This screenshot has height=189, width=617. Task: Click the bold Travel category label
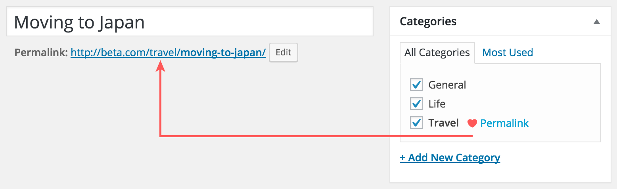pyautogui.click(x=443, y=123)
